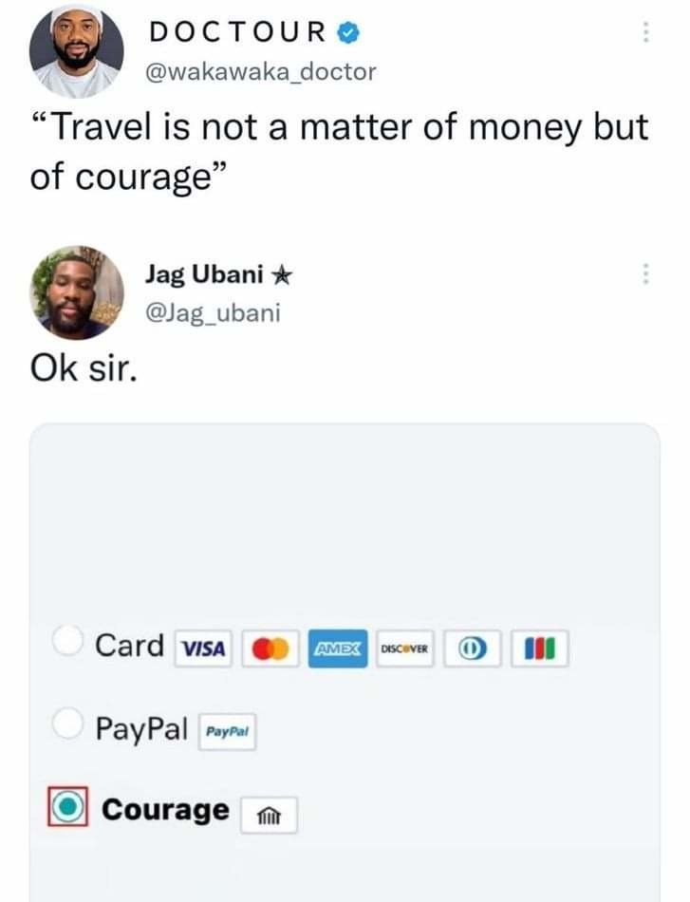Toggle the Courage payment radio button

67,806
